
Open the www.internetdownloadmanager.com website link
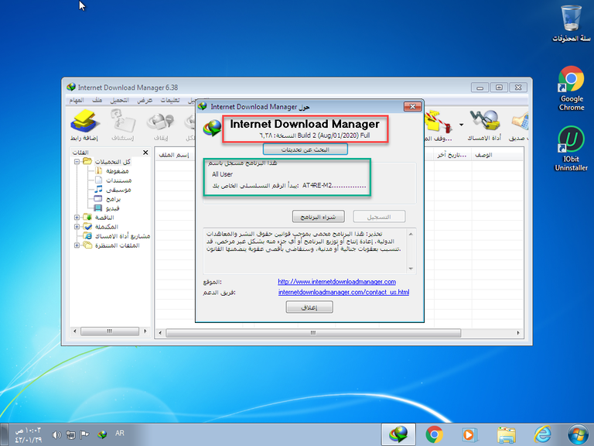(x=336, y=282)
